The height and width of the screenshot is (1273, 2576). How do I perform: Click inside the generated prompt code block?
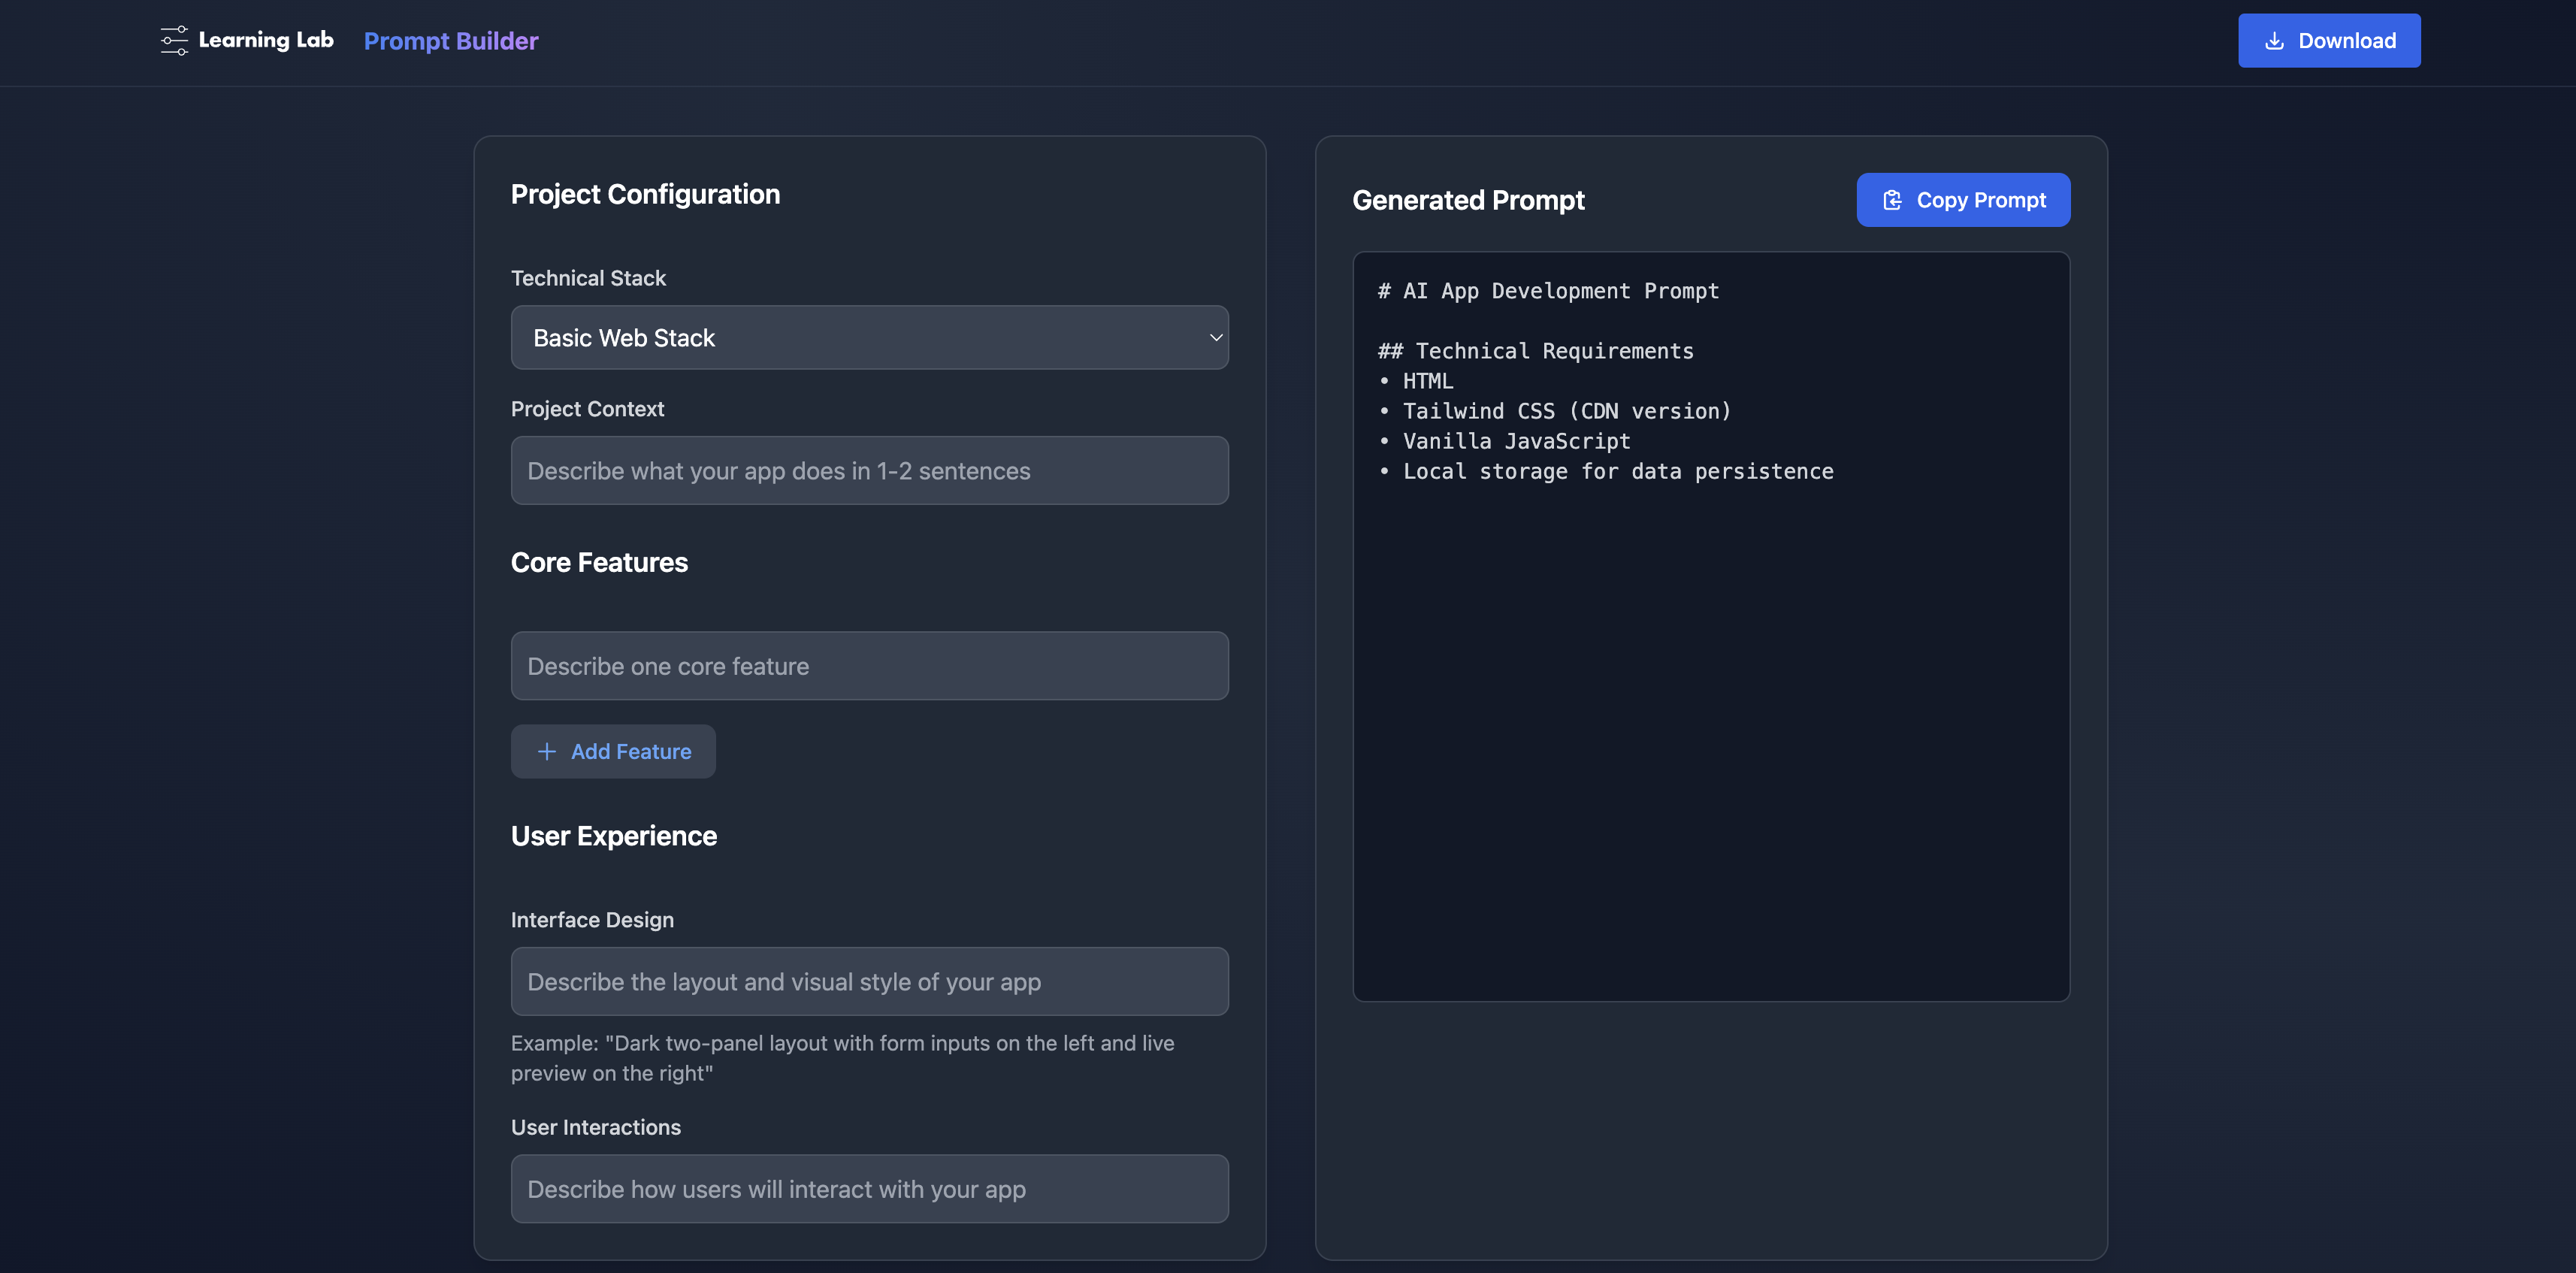1710,625
